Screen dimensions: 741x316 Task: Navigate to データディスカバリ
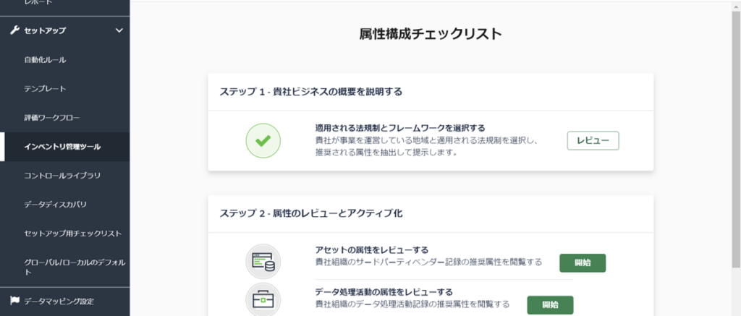point(55,205)
